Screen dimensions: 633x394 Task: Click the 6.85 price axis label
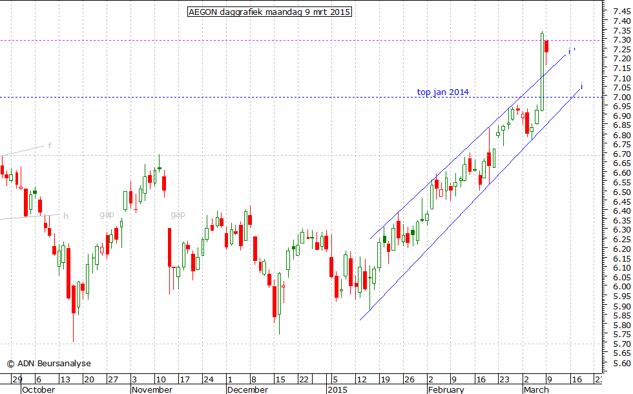coord(621,125)
